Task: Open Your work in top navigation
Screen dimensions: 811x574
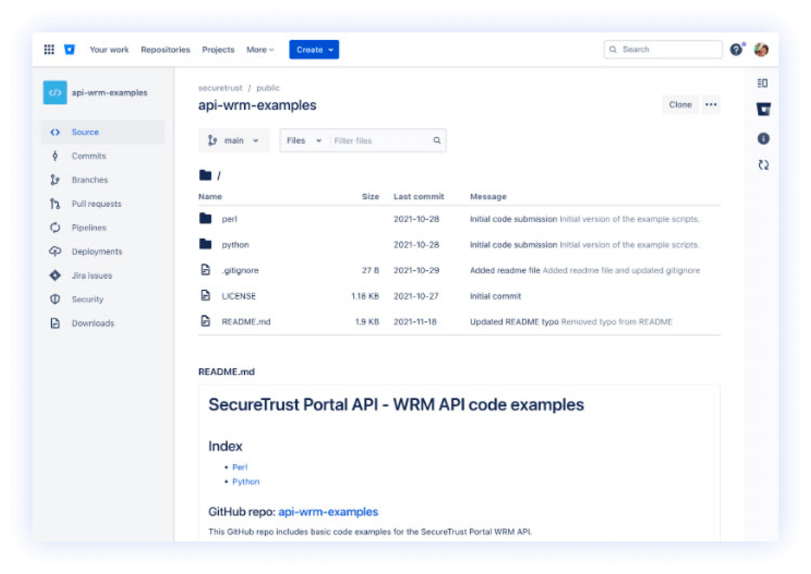Action: 109,50
